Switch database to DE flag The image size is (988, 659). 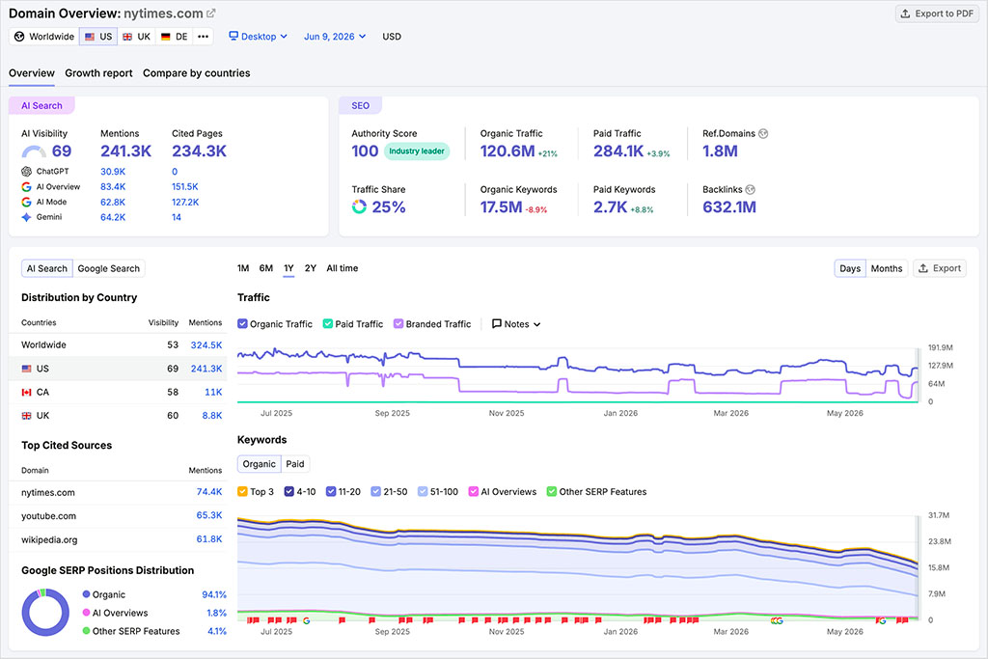(x=174, y=37)
